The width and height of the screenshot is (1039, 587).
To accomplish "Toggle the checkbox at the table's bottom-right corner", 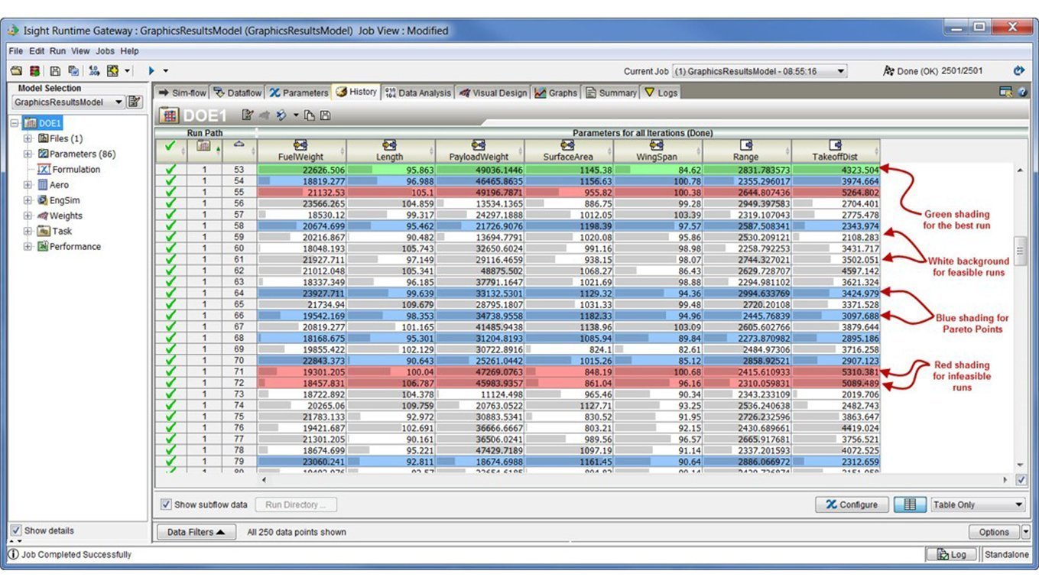I will [1021, 480].
